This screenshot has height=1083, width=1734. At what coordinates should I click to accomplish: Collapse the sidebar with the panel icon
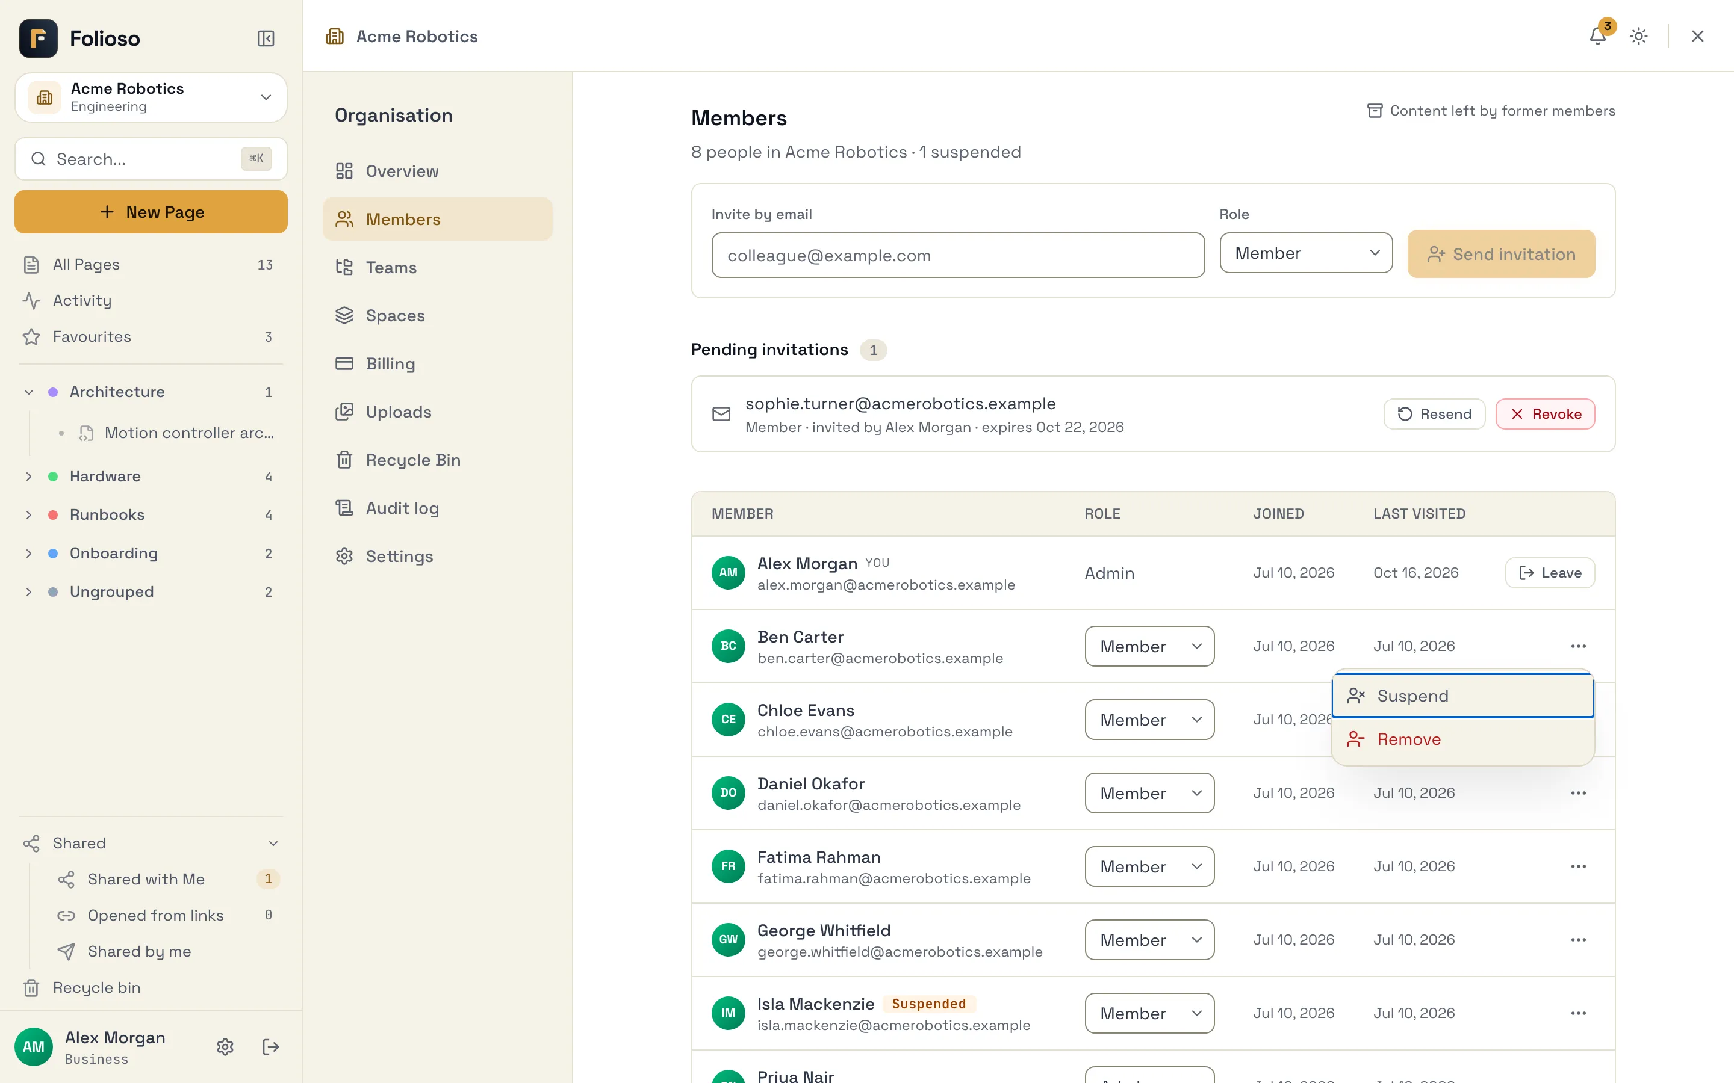(266, 38)
